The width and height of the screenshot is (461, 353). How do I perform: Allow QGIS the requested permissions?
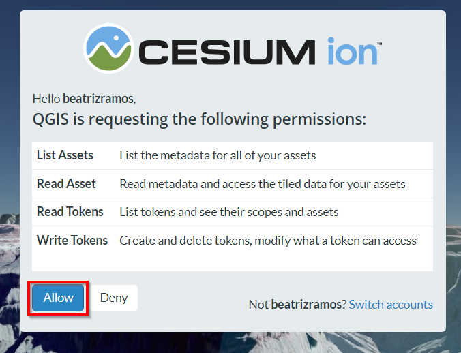point(58,298)
